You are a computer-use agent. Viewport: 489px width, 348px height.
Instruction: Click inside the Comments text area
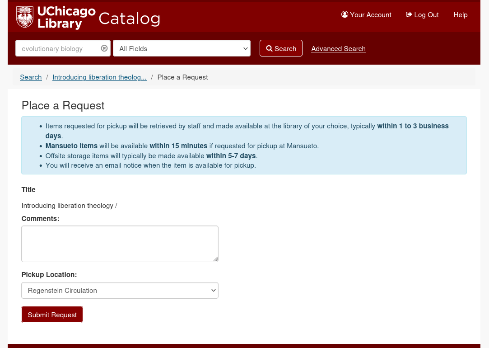(x=120, y=244)
